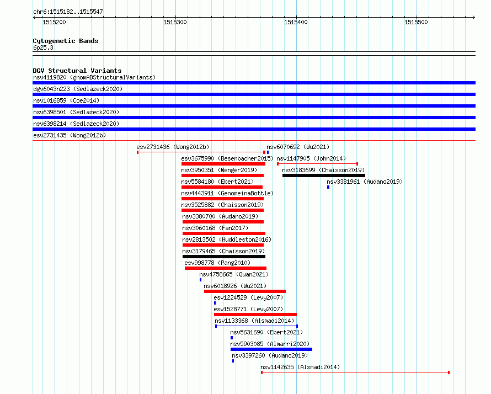Screen dimensions: 491x394
Task: Select the red bar under nsv6018926
Action: coord(245,291)
